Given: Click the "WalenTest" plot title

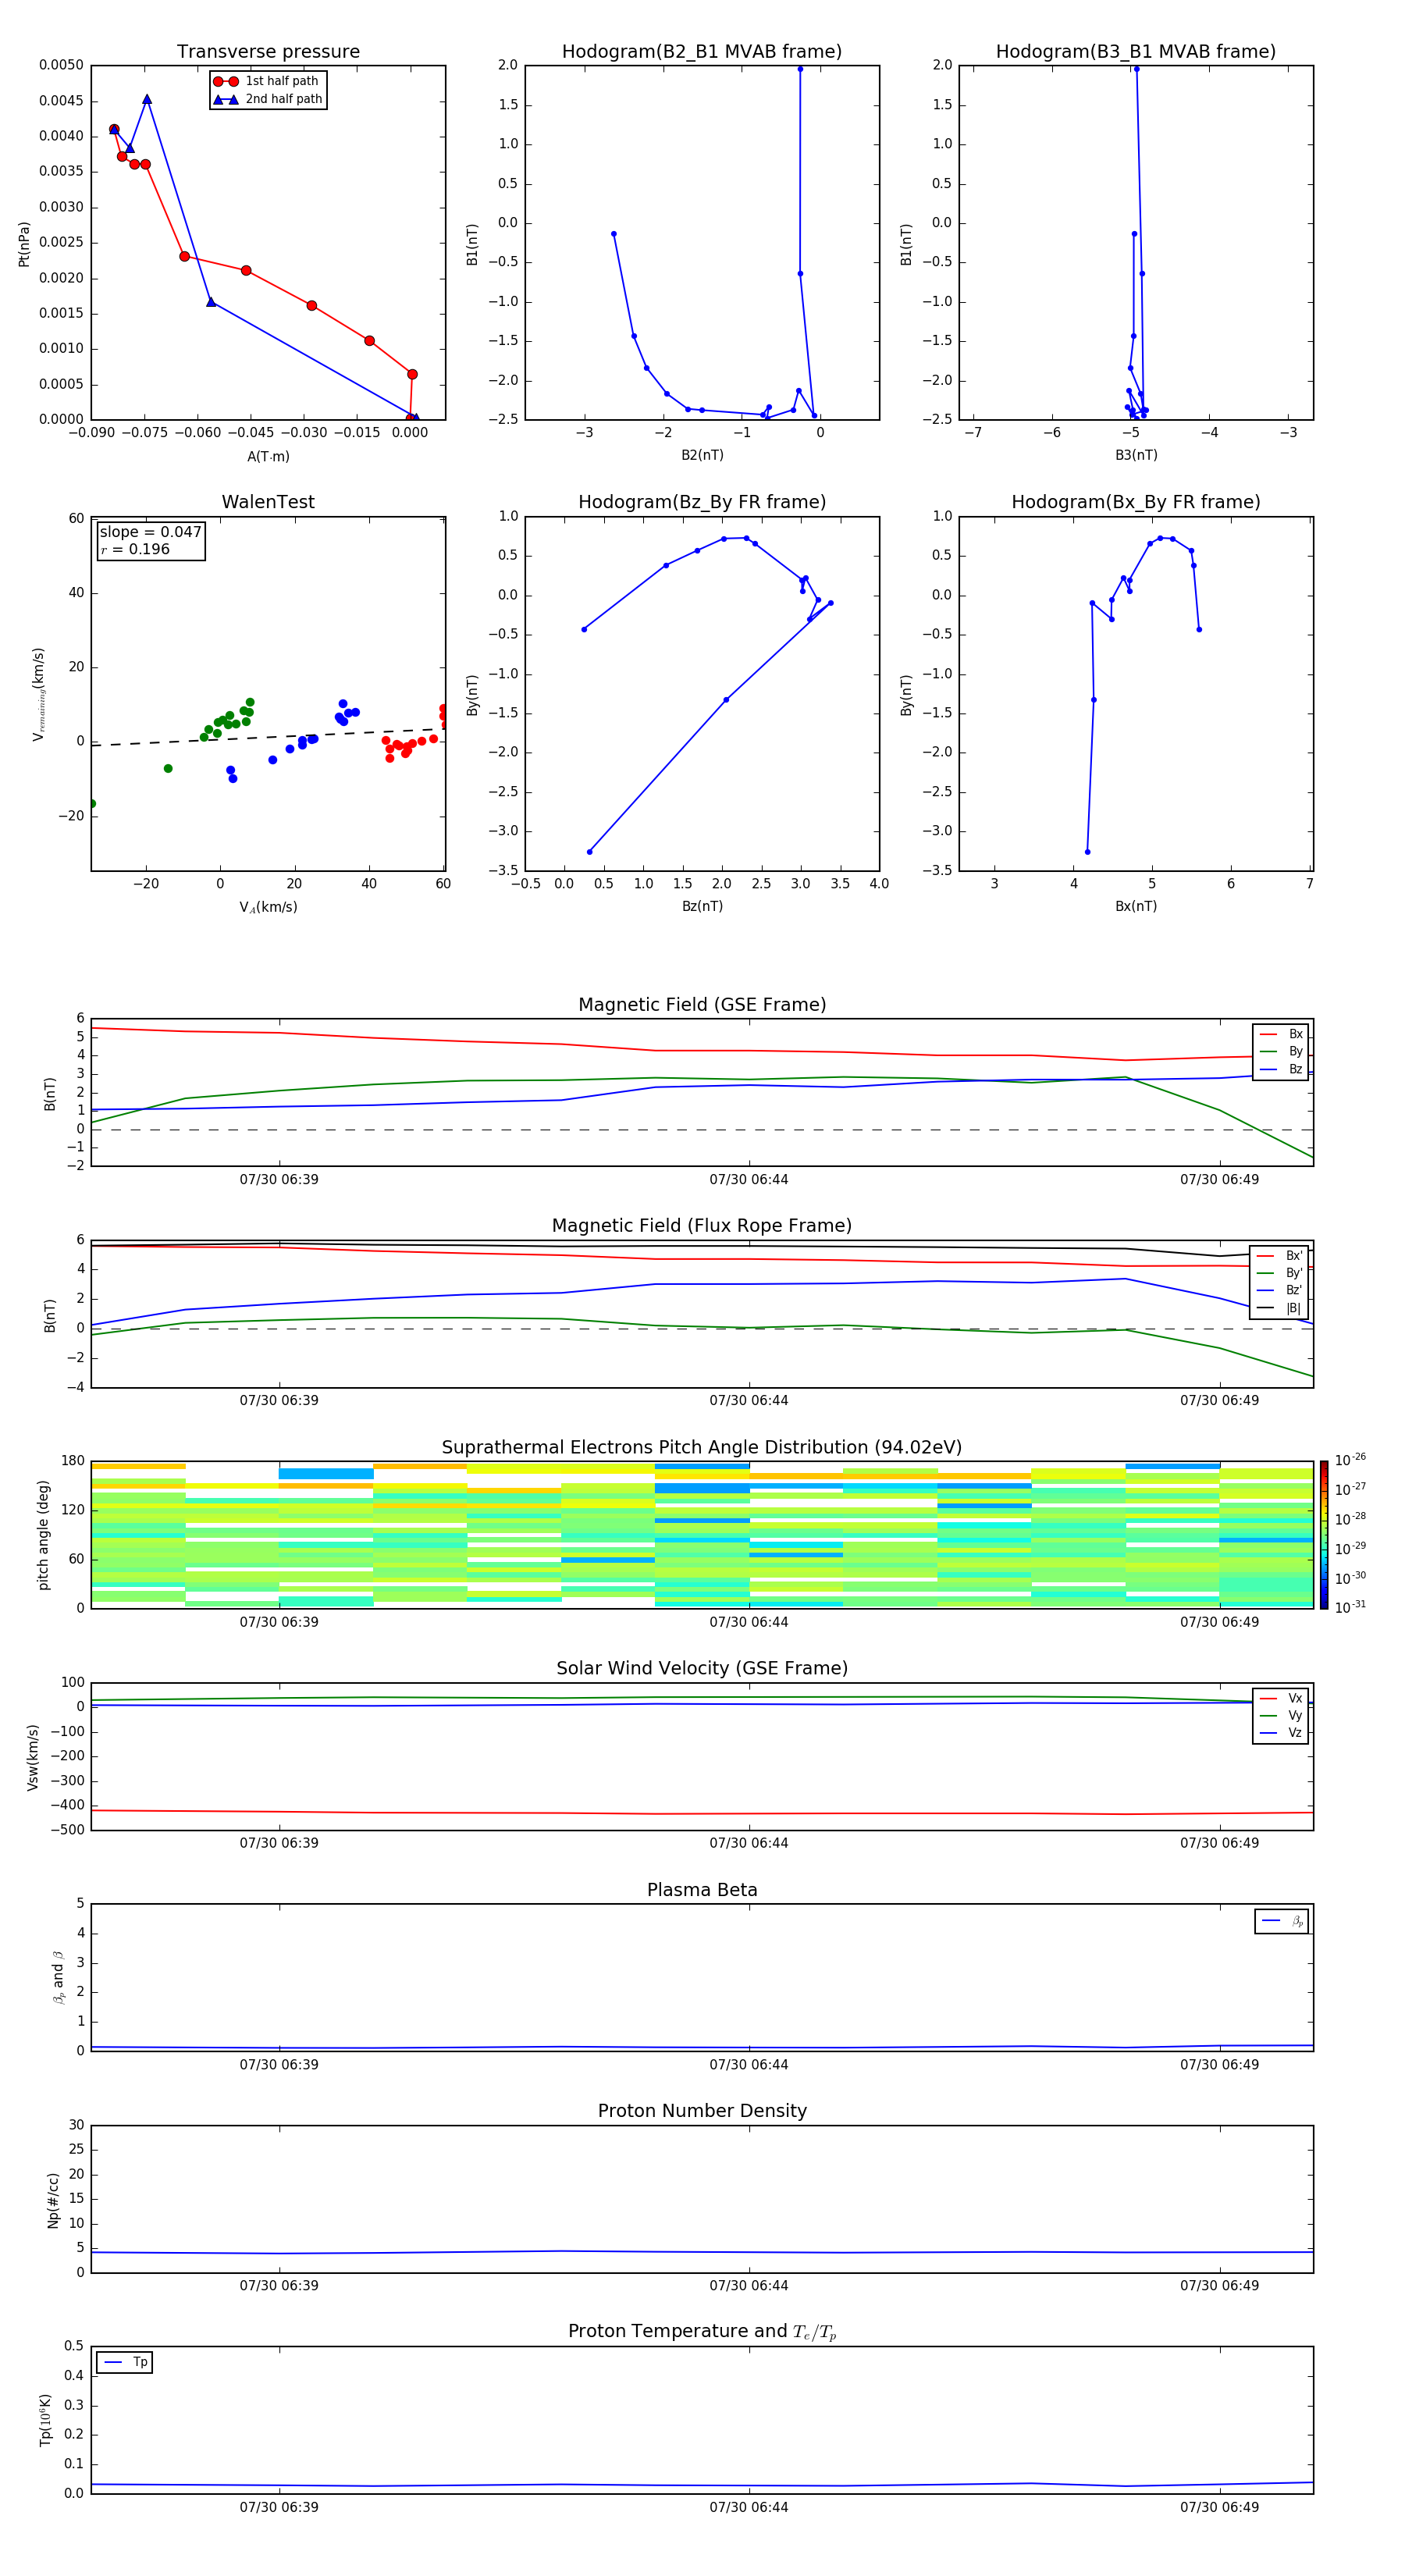Looking at the screenshot, I should pyautogui.click(x=268, y=502).
